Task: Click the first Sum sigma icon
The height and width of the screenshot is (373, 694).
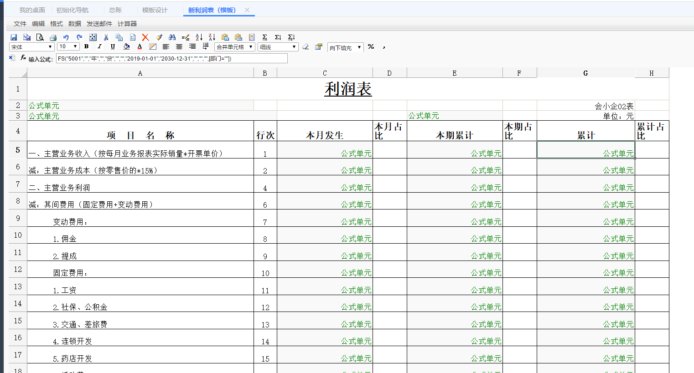Action: (x=264, y=37)
